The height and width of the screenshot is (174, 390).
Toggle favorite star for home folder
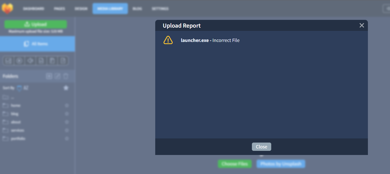[67, 106]
